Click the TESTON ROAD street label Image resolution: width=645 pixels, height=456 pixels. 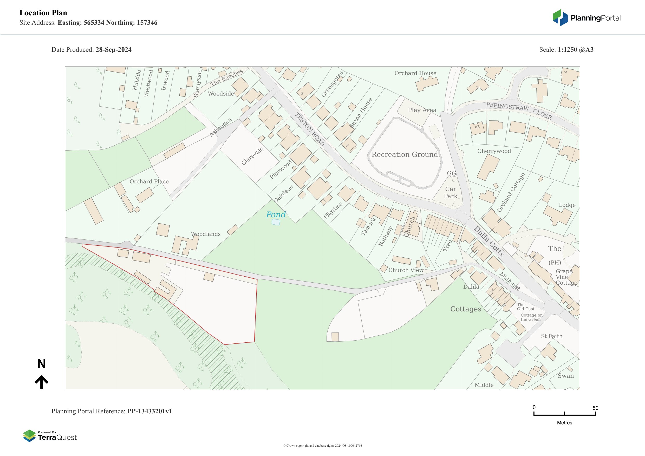pos(310,129)
